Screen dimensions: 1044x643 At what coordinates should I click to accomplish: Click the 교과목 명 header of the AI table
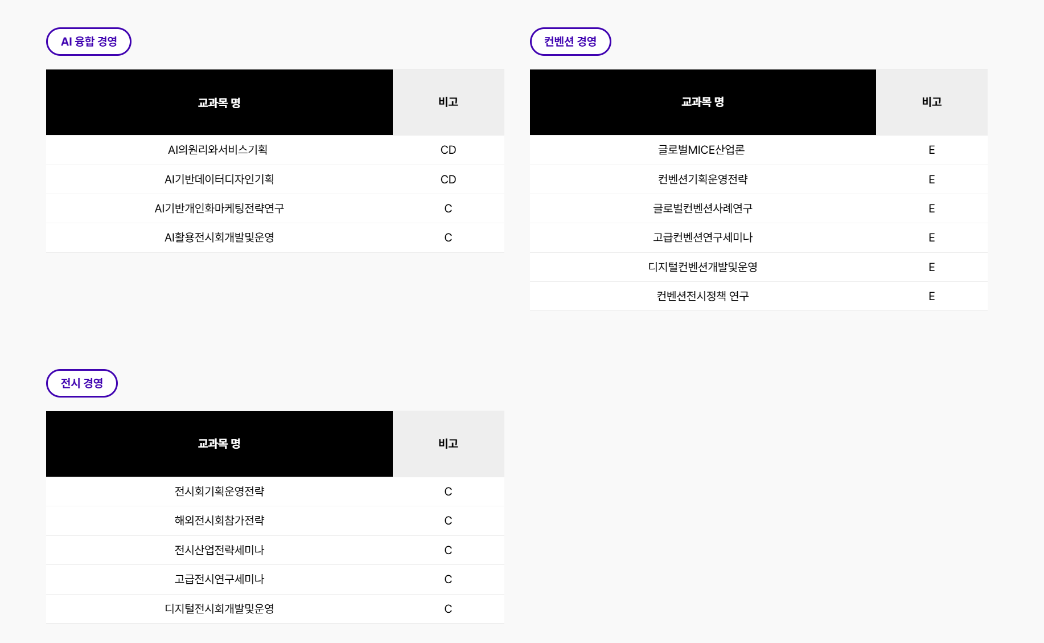tap(219, 102)
